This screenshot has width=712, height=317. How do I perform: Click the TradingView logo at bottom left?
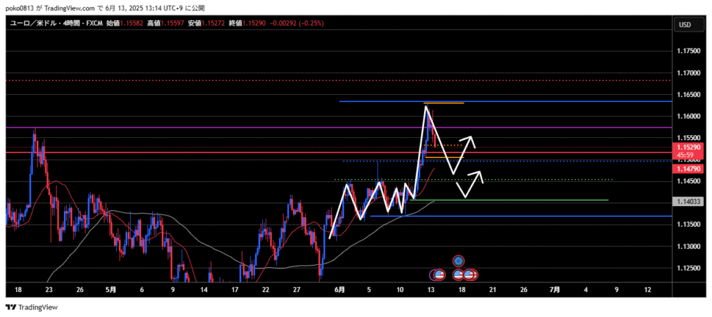pos(32,307)
